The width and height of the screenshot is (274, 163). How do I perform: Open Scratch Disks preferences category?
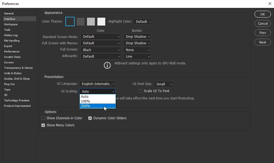[20, 57]
